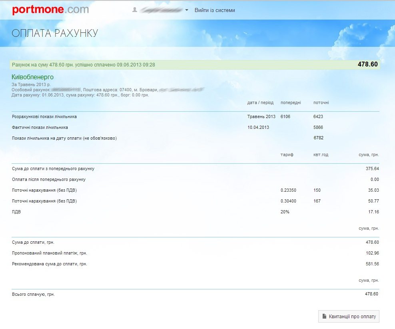This screenshot has height=329, width=395.
Task: Click the user profile icon
Action: click(135, 10)
